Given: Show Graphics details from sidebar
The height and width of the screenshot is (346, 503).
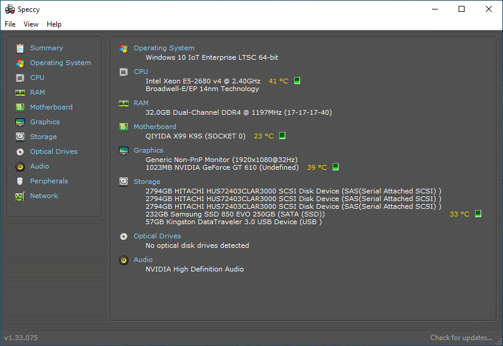Looking at the screenshot, I should (45, 122).
